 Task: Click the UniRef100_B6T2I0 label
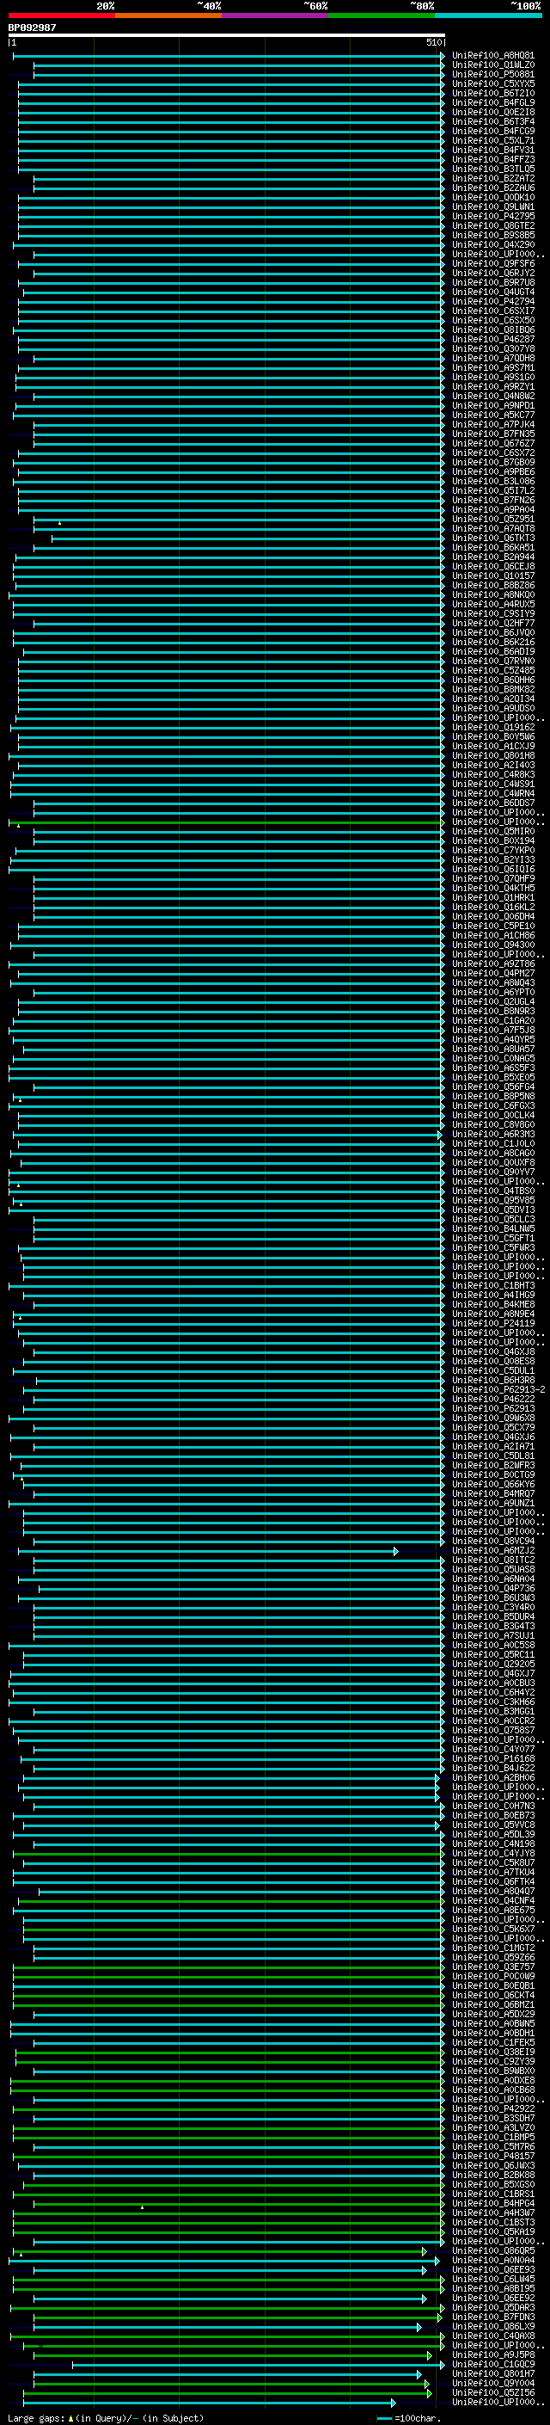coord(492,93)
